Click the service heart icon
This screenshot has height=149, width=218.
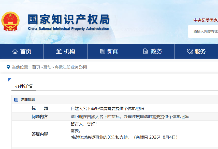pos(190,51)
